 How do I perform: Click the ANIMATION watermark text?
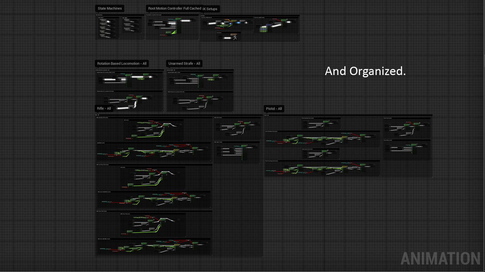click(x=440, y=259)
